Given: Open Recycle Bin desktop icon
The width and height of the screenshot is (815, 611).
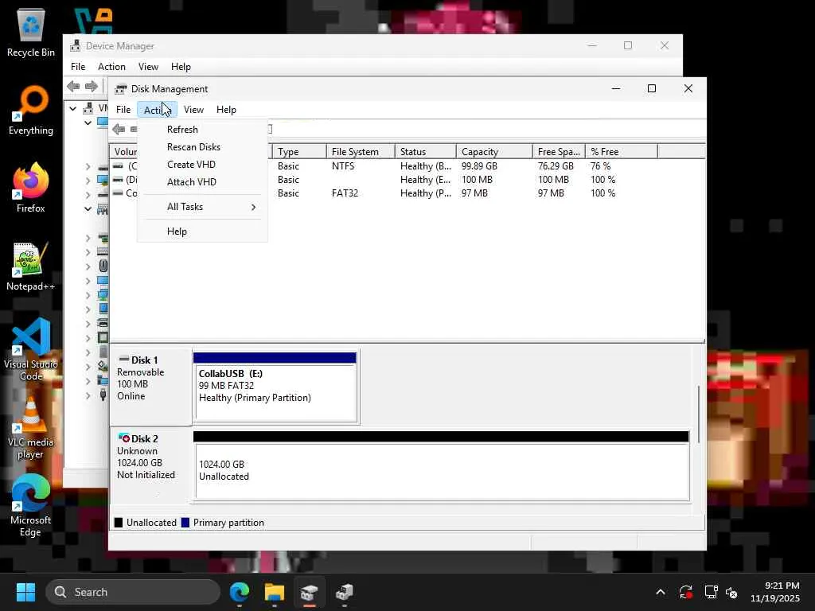Looking at the screenshot, I should [x=31, y=32].
